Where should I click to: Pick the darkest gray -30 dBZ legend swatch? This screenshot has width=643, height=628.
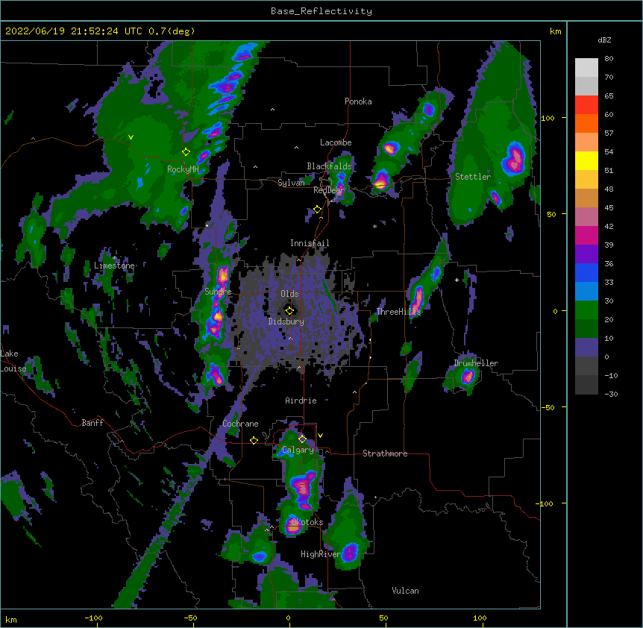tap(586, 385)
